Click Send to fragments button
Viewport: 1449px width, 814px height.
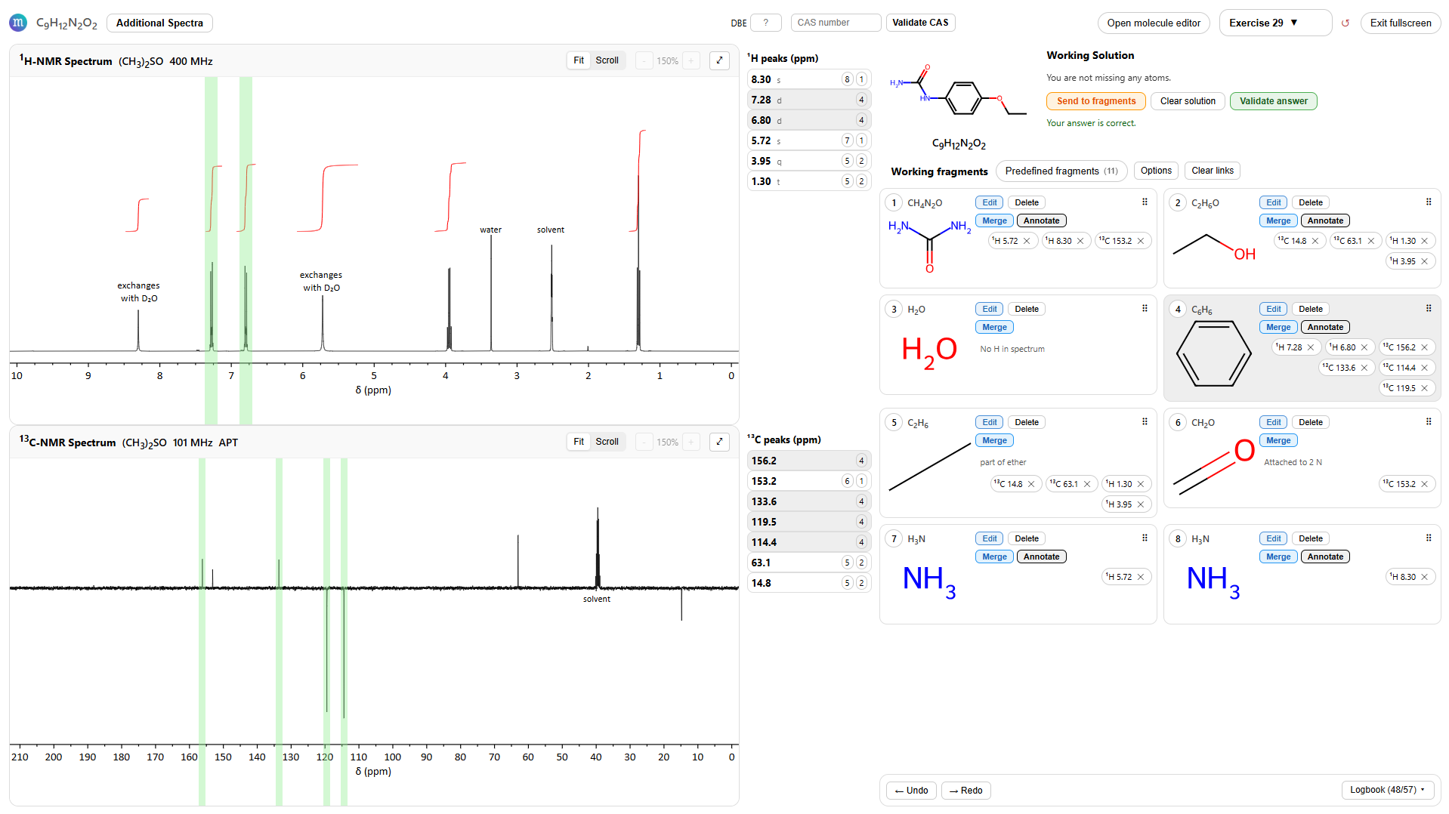pyautogui.click(x=1096, y=101)
